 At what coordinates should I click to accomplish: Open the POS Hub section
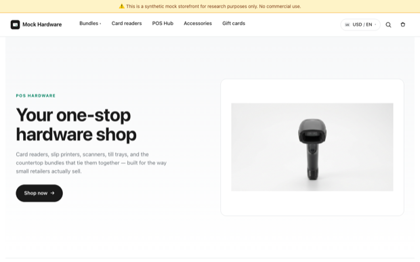(x=163, y=24)
